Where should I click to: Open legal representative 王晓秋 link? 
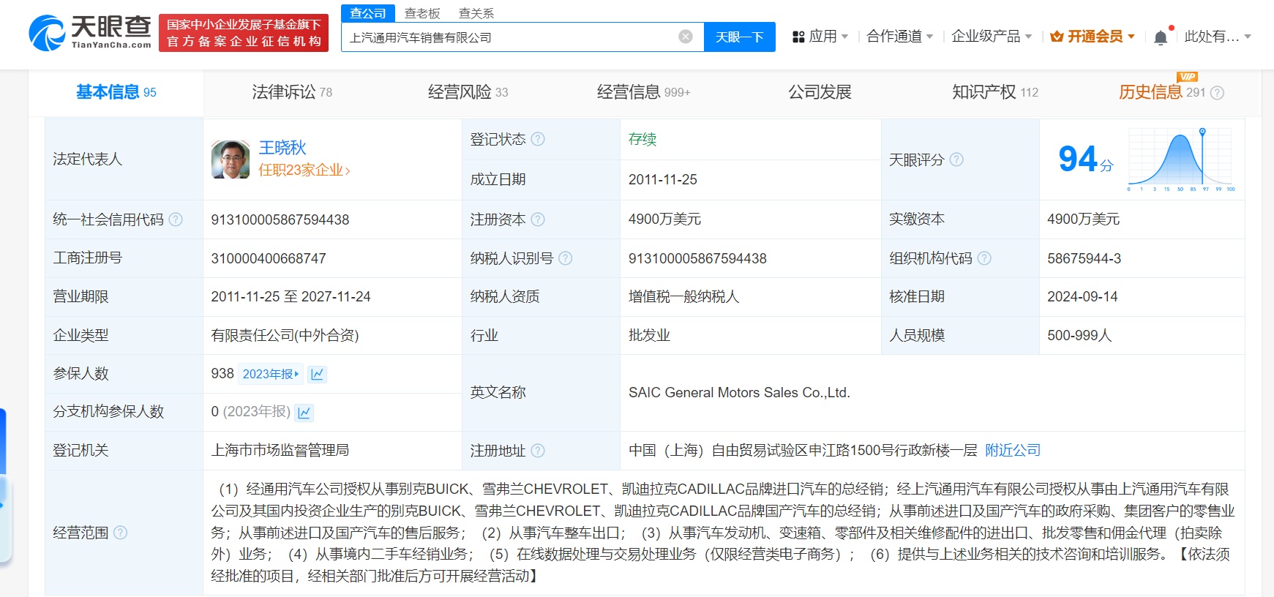(282, 148)
